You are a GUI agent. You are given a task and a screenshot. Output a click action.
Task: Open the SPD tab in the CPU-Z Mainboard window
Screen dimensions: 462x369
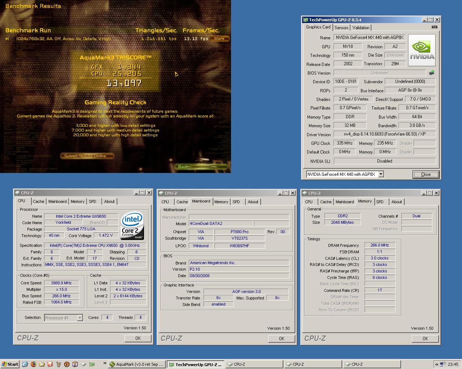point(236,202)
